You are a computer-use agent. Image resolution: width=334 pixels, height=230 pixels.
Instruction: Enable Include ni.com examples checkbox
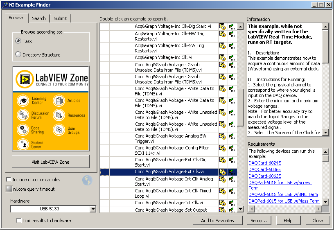pos(9,180)
